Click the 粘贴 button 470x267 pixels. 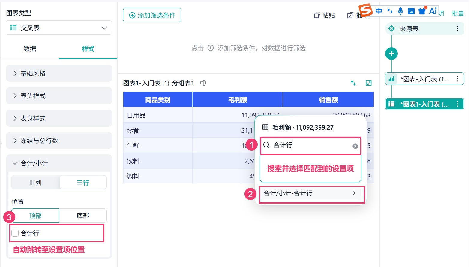[325, 15]
